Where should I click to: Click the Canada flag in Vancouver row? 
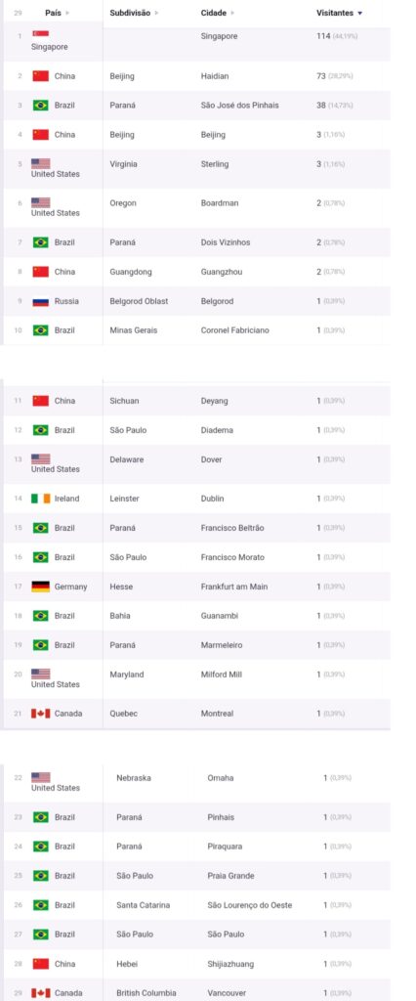click(x=41, y=993)
